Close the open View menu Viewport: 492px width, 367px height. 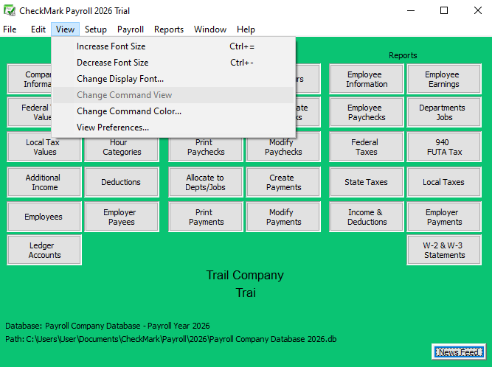[x=65, y=29]
